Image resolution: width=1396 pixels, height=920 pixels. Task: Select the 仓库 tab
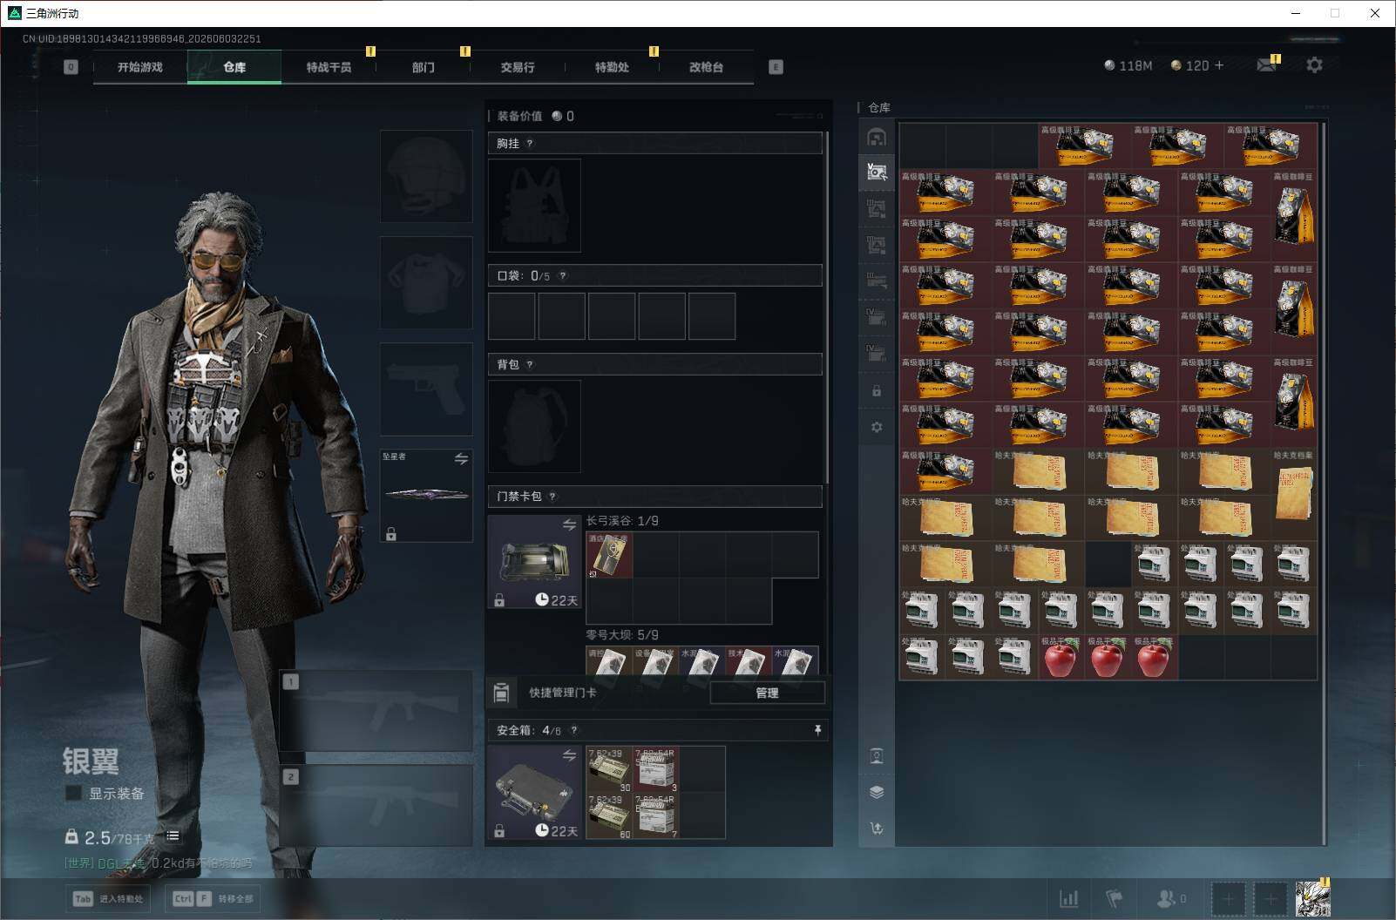[x=234, y=67]
